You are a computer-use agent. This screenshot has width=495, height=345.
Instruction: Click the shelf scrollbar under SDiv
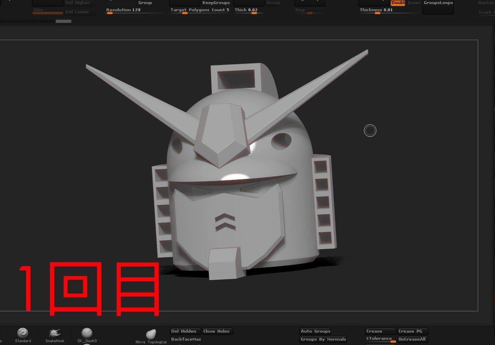63,21
